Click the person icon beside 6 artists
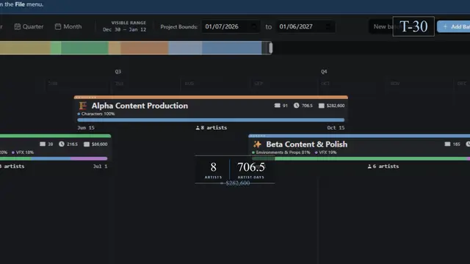This screenshot has height=264, width=470. [x=369, y=166]
